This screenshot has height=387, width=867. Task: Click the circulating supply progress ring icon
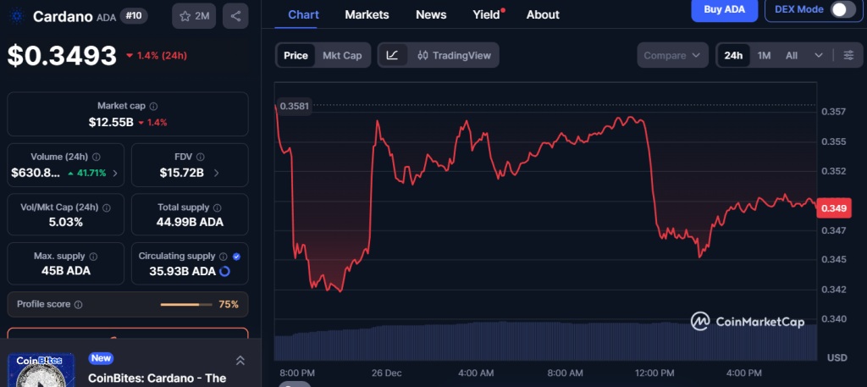224,272
